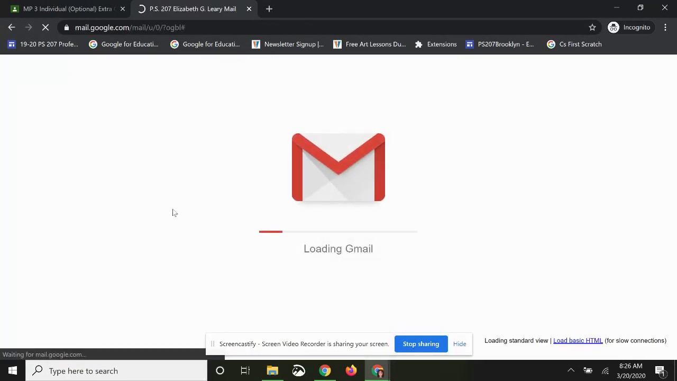Hide the Screencastify sharing notification

(460, 344)
